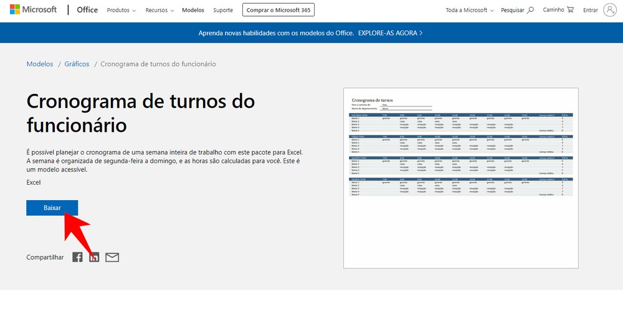Go to the Modelos menu item
This screenshot has width=623, height=309.
(193, 11)
